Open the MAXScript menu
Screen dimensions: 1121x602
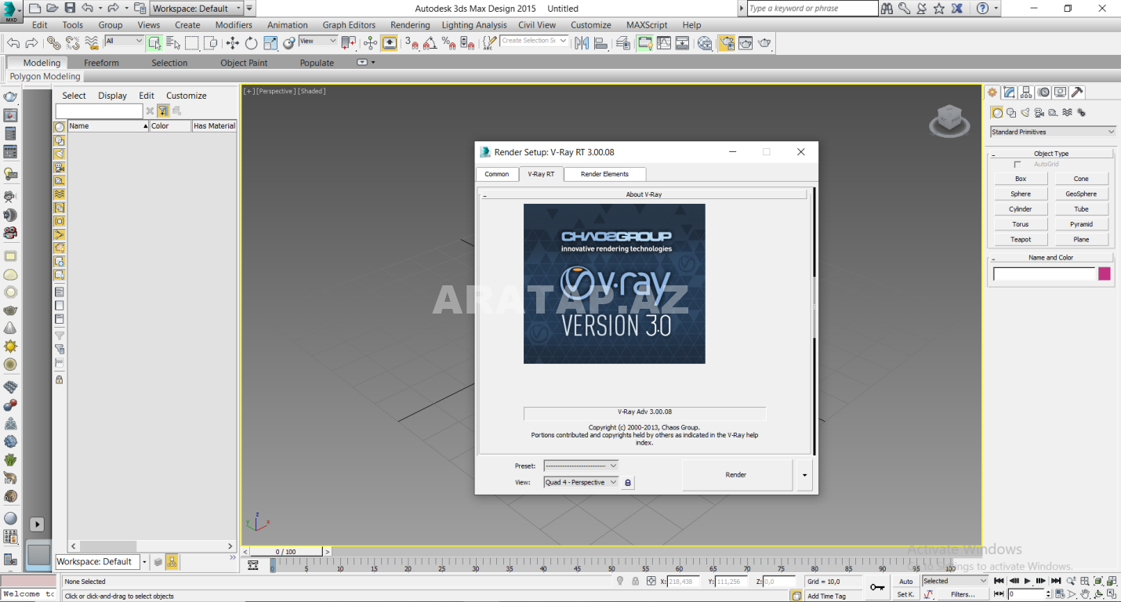[647, 25]
